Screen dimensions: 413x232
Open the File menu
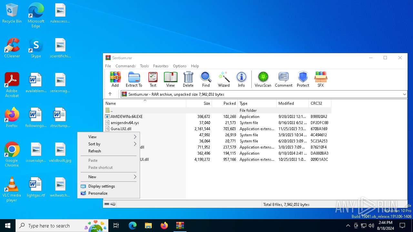108,66
